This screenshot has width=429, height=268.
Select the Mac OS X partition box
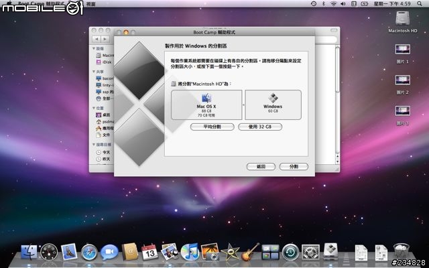(206, 105)
